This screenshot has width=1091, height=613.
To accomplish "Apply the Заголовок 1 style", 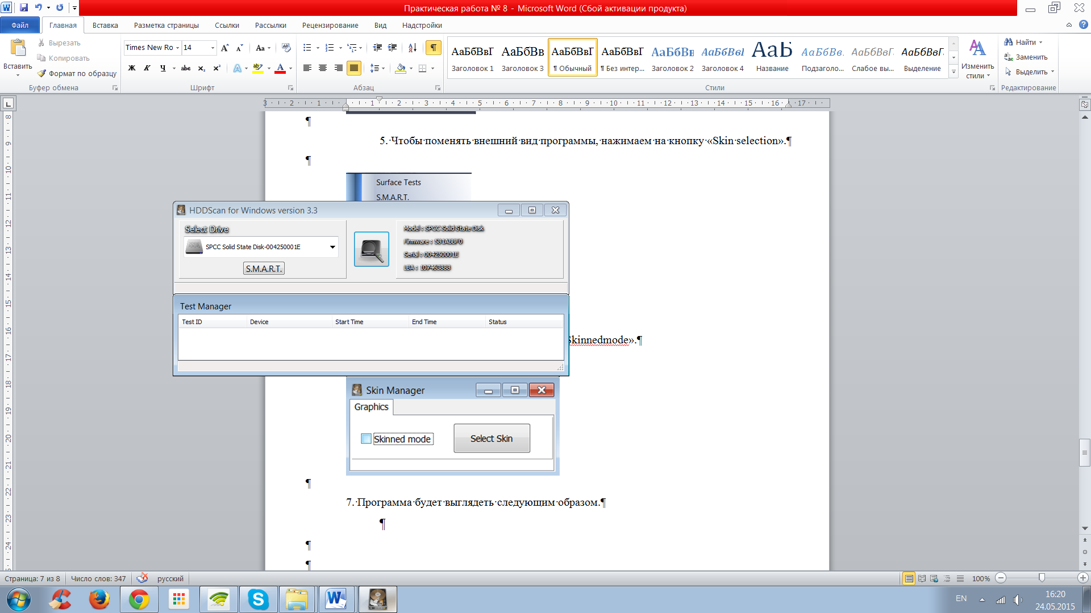I will 472,57.
